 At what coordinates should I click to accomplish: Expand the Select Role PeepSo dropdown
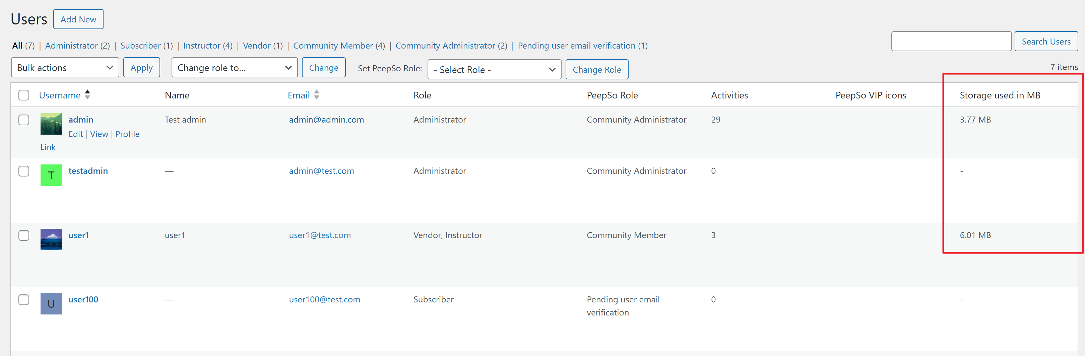[494, 69]
